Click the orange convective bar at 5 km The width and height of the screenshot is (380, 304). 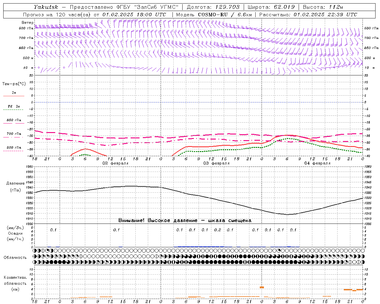pos(262,287)
